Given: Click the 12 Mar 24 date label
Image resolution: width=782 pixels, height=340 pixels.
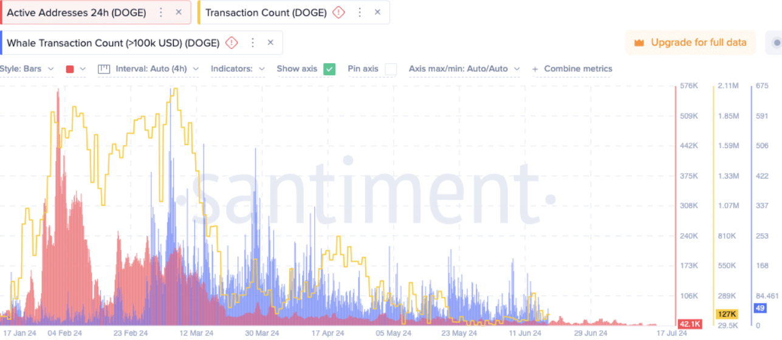Looking at the screenshot, I should tap(196, 333).
